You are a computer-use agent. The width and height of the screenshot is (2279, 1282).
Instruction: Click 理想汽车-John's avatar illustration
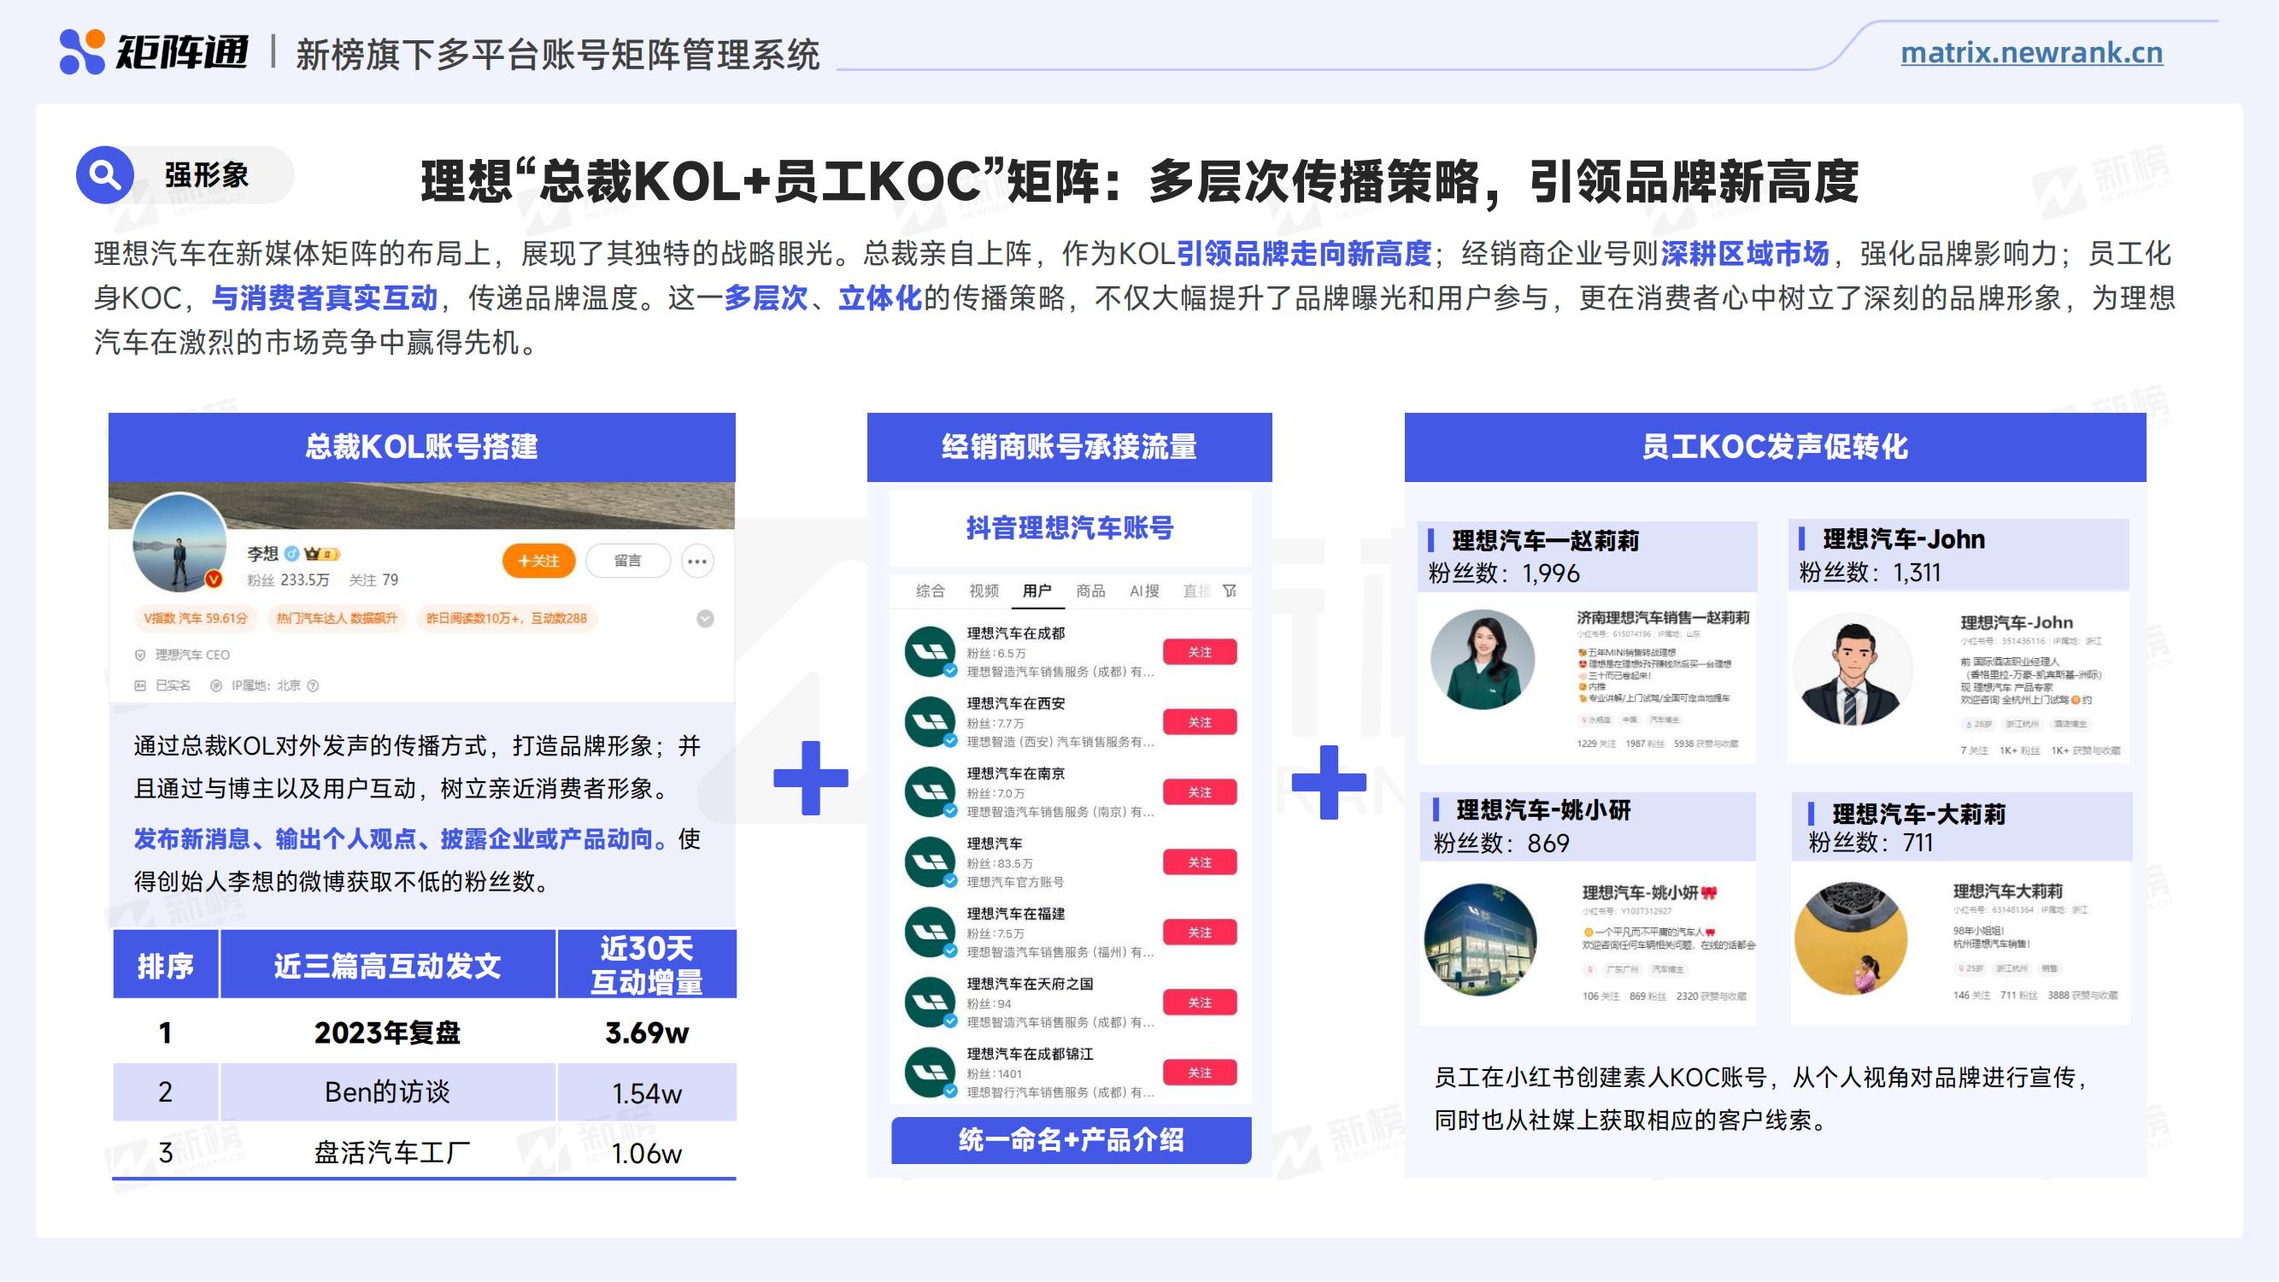(x=1851, y=669)
